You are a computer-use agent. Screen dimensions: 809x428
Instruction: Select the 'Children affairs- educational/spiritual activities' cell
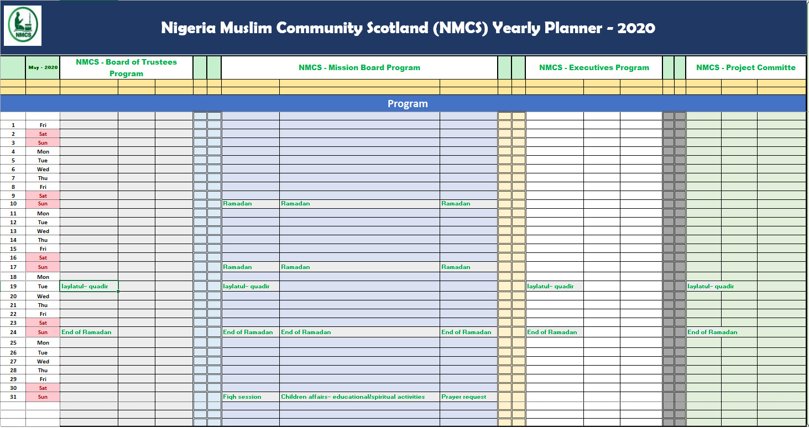(359, 397)
